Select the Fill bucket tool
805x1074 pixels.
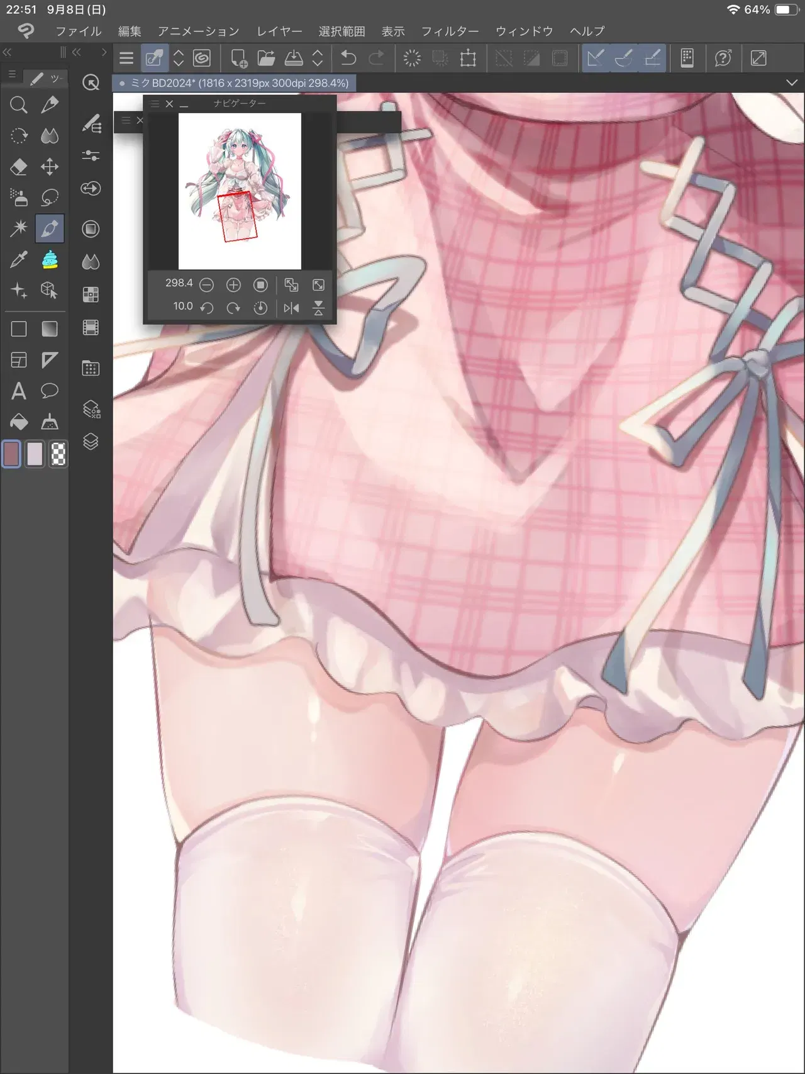(19, 422)
